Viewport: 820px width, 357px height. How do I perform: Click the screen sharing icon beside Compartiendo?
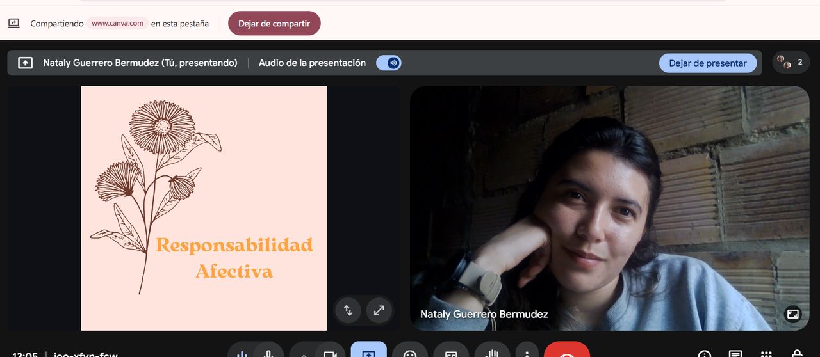pyautogui.click(x=13, y=23)
